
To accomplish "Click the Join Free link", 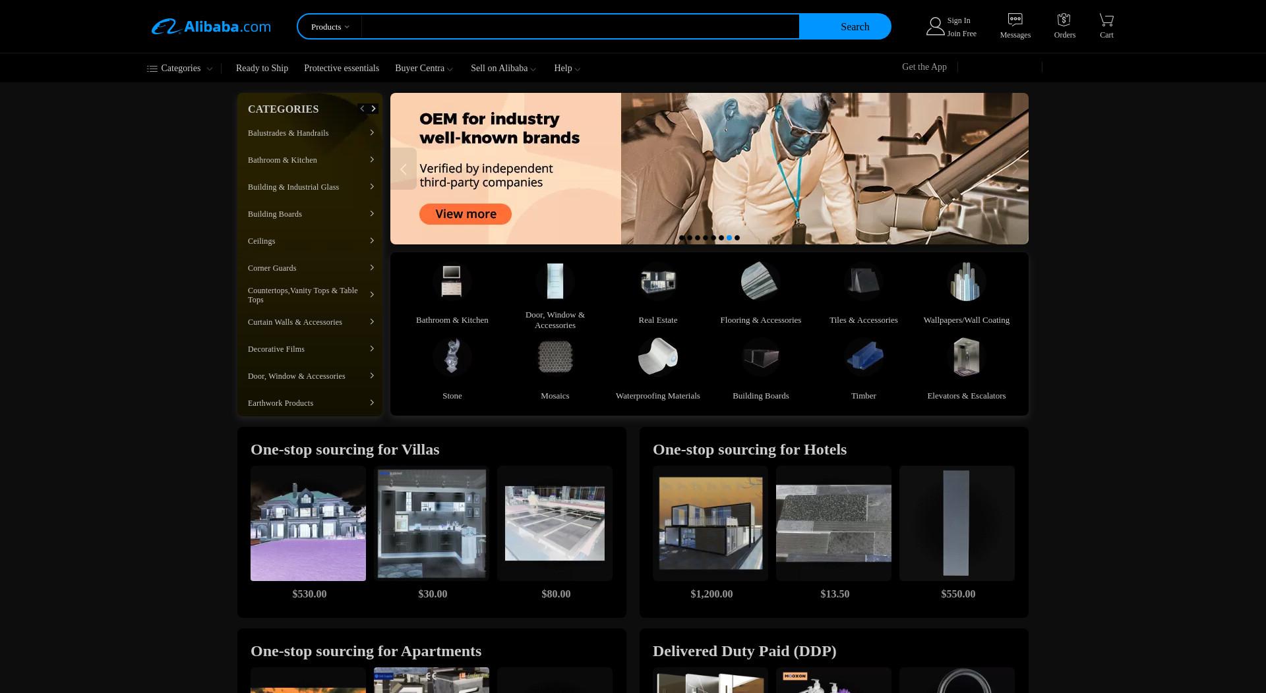I will 961,34.
